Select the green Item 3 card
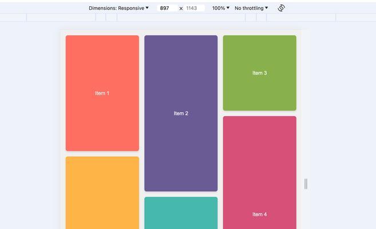 click(259, 73)
